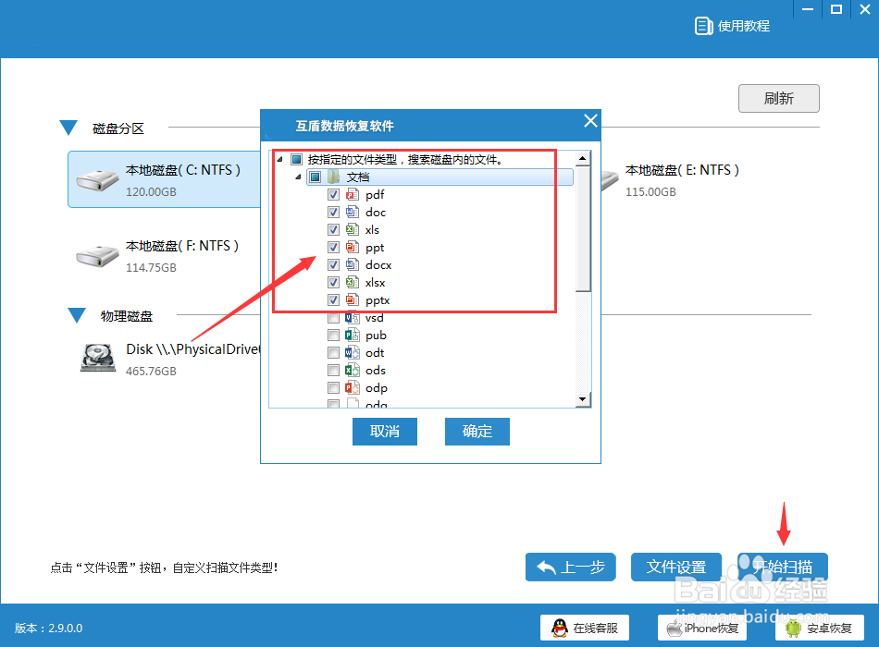Click the doc file type icon
The image size is (879, 647).
[x=352, y=212]
